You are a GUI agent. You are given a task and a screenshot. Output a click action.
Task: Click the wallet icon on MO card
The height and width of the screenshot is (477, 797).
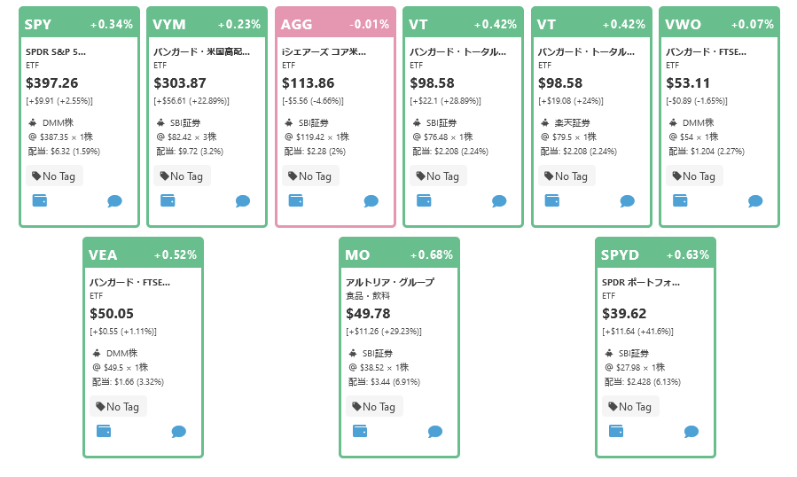click(x=360, y=431)
